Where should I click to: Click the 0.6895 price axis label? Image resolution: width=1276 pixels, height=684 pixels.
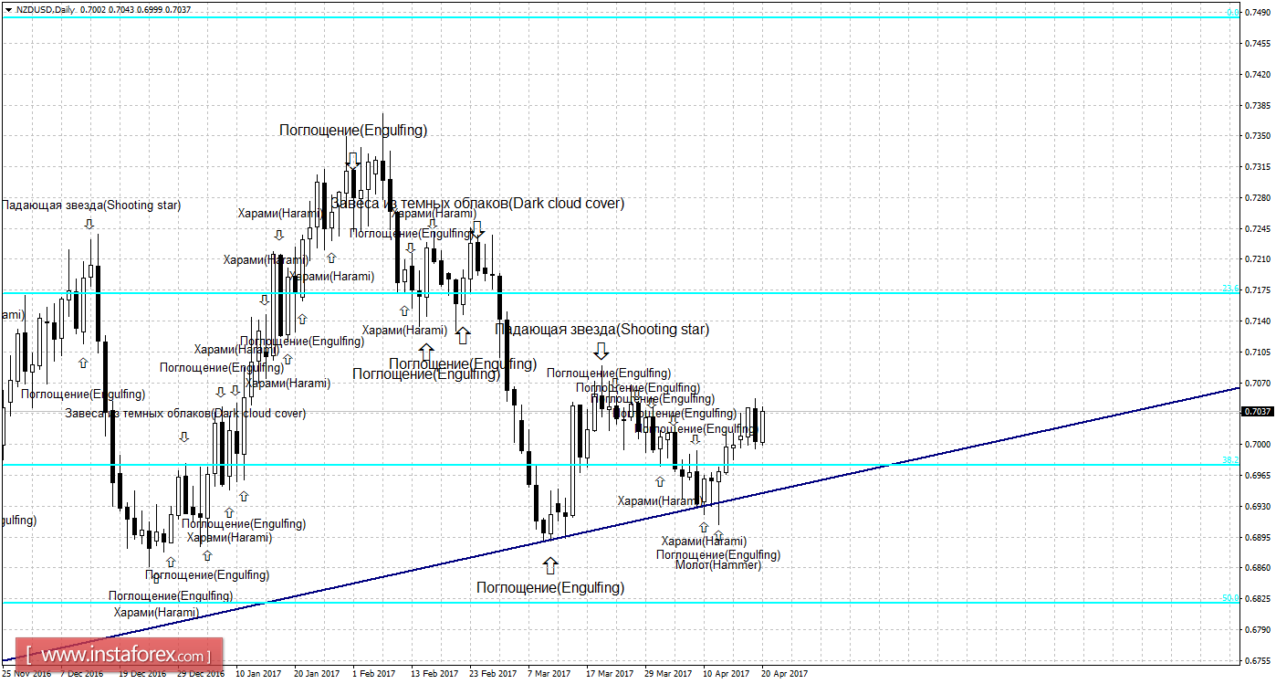point(1258,537)
